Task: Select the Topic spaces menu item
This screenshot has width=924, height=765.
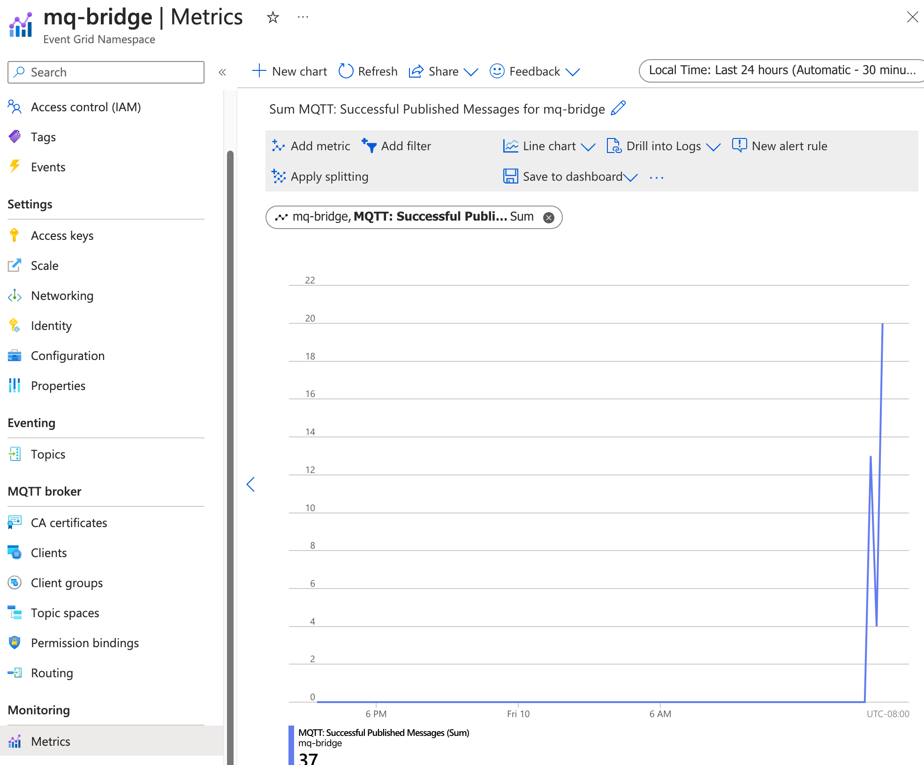Action: point(64,612)
